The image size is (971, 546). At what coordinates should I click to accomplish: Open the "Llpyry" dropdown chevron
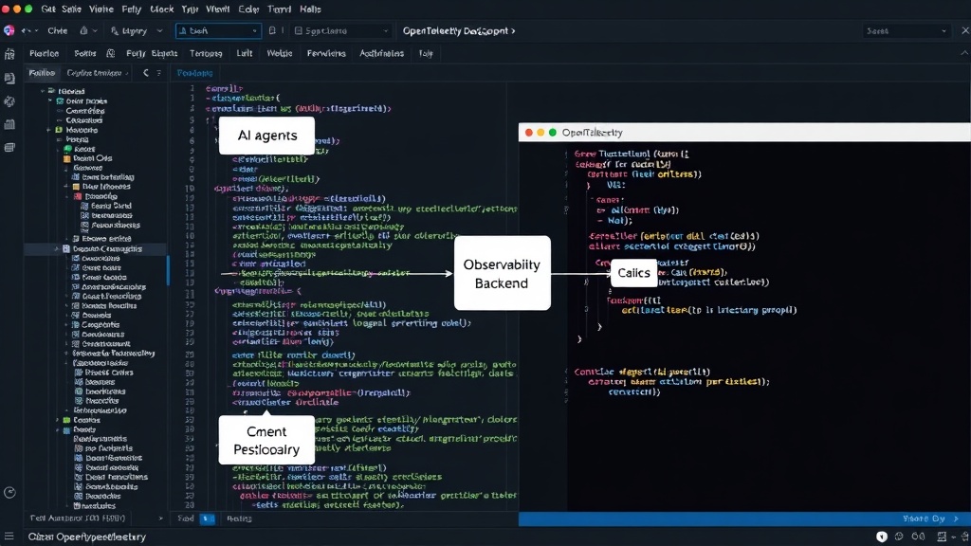159,30
